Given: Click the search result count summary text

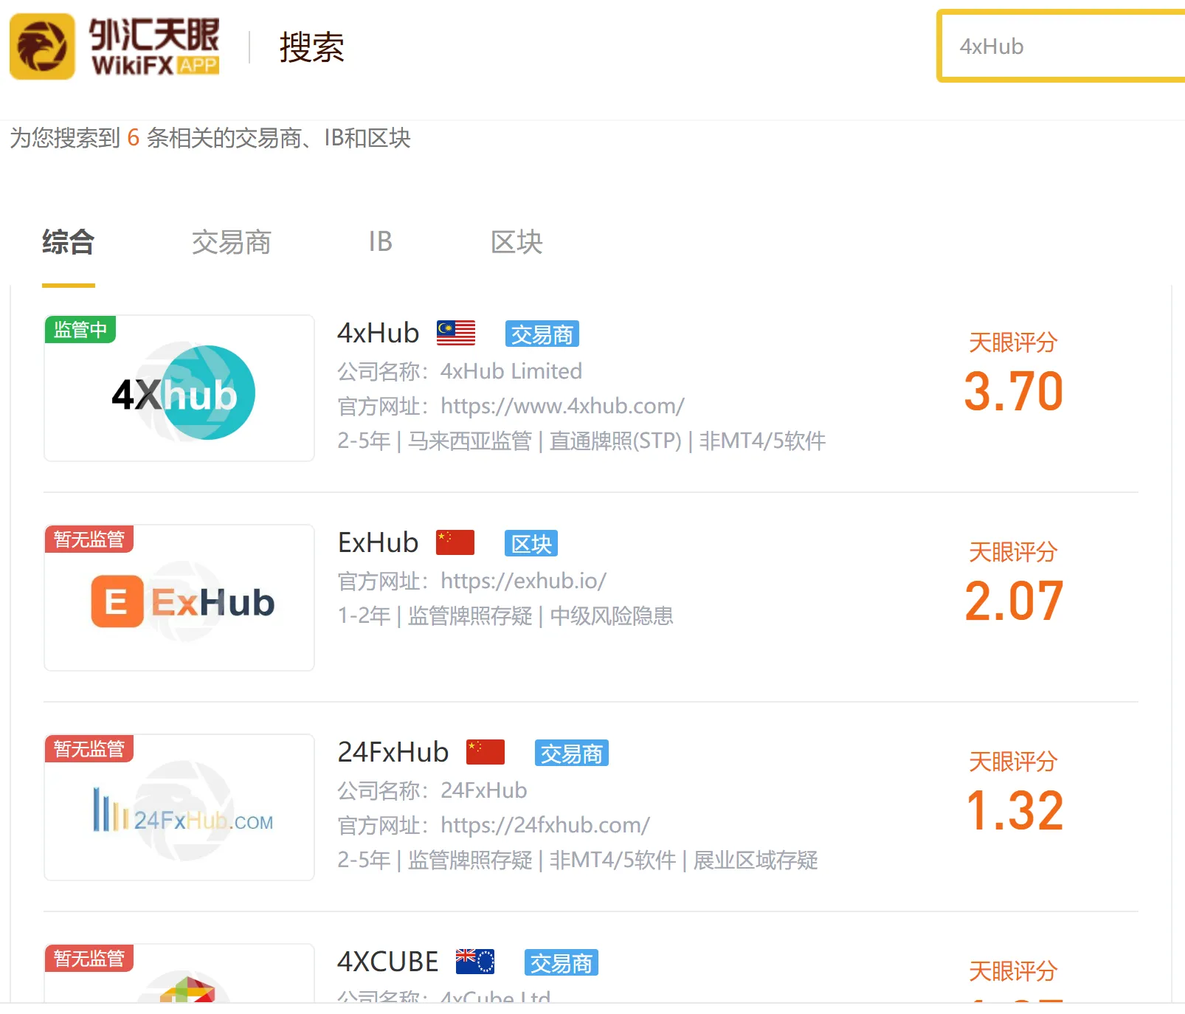Looking at the screenshot, I should click(x=210, y=138).
